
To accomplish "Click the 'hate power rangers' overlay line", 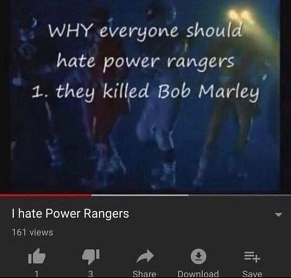I will click(x=145, y=62).
